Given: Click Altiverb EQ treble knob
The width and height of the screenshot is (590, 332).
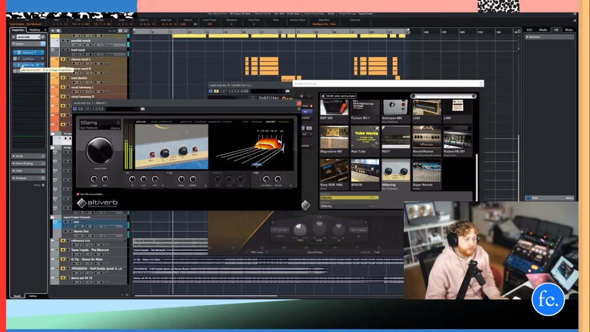Looking at the screenshot, I should [x=193, y=179].
